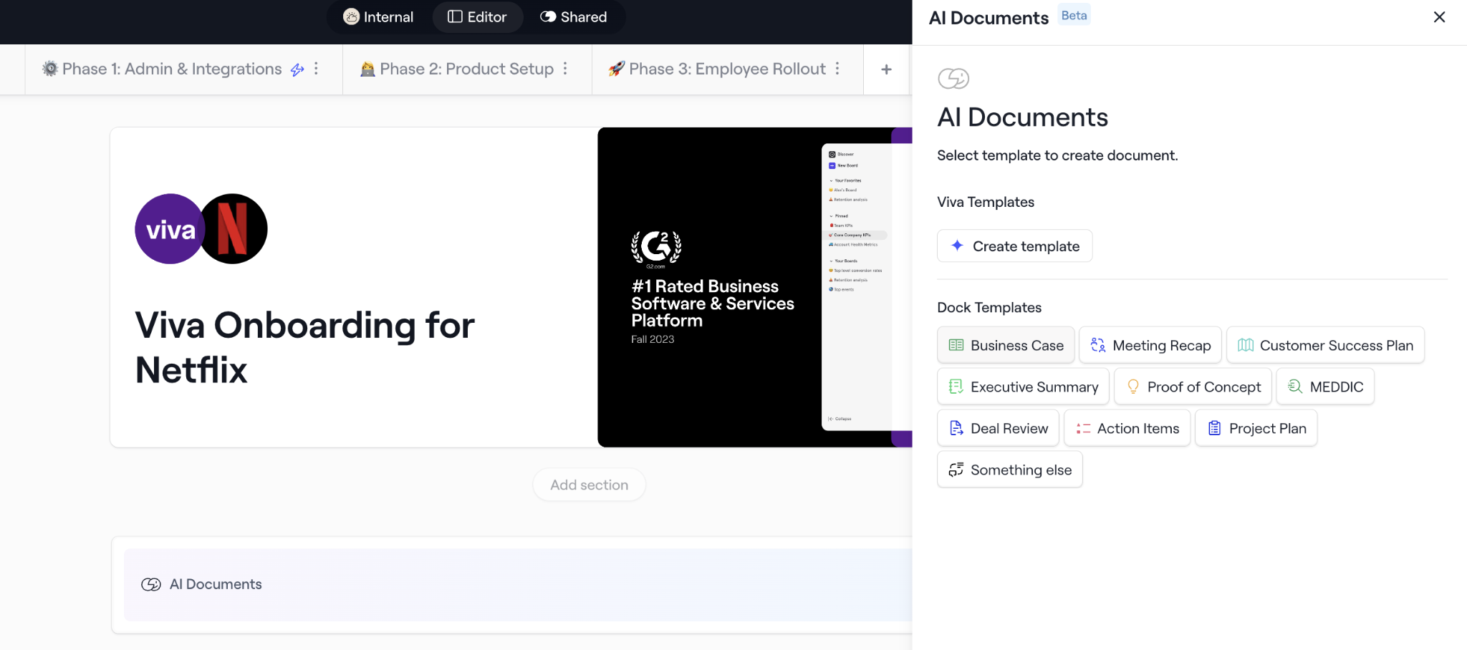1467x650 pixels.
Task: Click the Viva purple logo
Action: tap(170, 229)
